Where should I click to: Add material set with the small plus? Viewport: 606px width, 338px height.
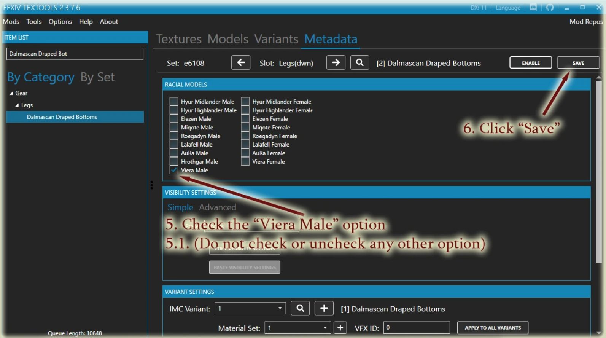tap(340, 328)
